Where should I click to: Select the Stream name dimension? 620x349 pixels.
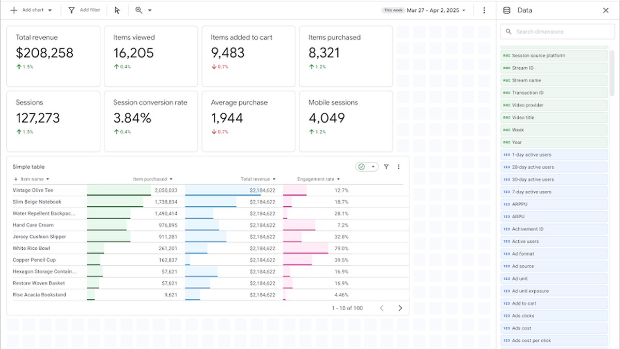pos(554,80)
